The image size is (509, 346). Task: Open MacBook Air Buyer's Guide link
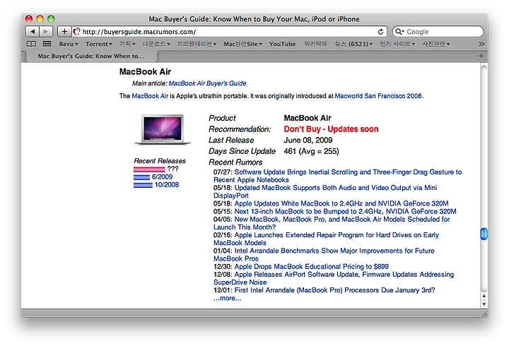[207, 83]
